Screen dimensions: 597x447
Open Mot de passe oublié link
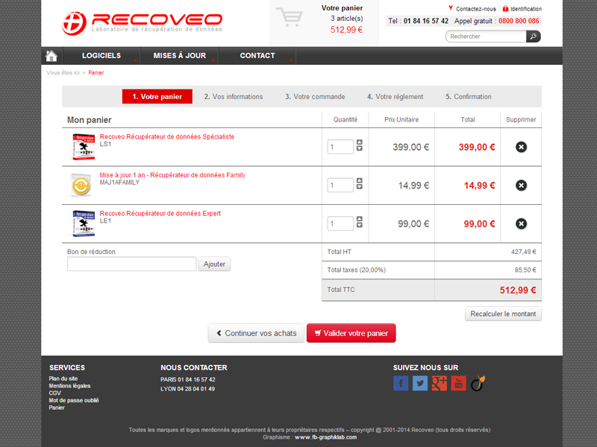[x=74, y=400]
